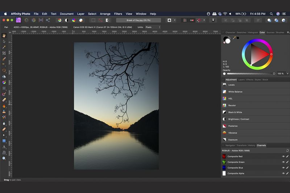Open the Units Pixels dropdown
The width and height of the screenshot is (290, 193).
click(x=153, y=27)
